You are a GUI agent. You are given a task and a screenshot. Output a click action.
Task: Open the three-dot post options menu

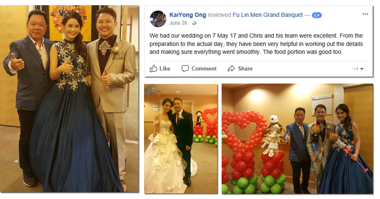pyautogui.click(x=365, y=14)
